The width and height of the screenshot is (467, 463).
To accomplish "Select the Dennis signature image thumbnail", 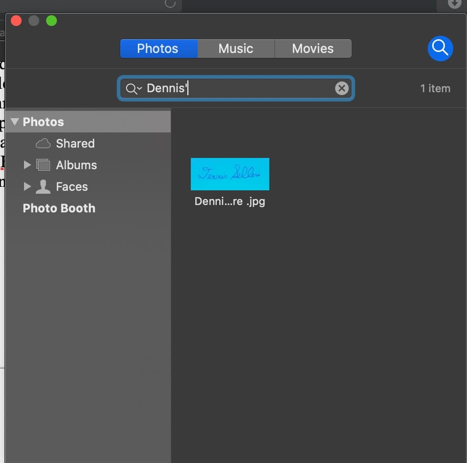I will pyautogui.click(x=230, y=174).
